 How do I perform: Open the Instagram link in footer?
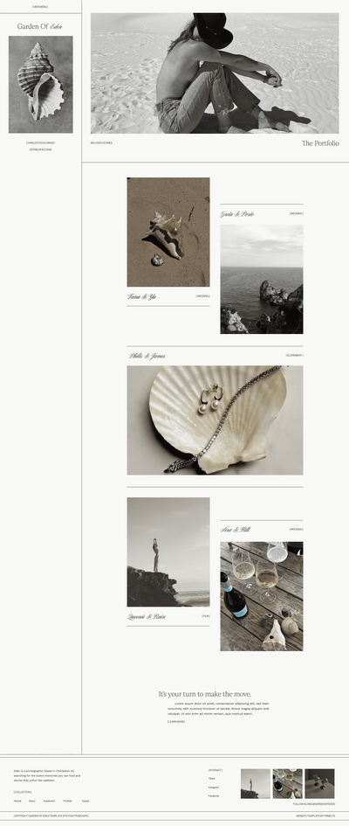click(214, 787)
